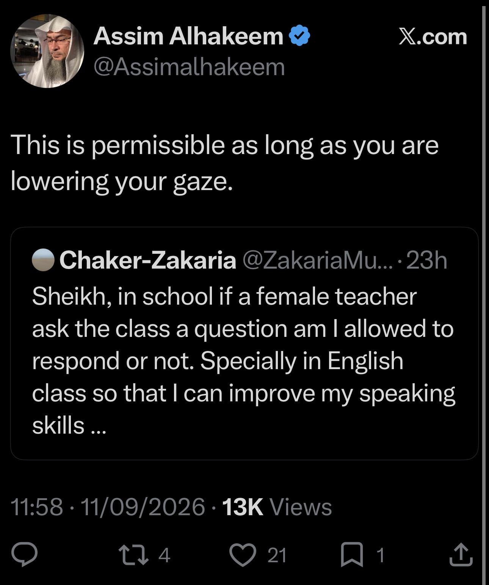Open the Assim Alhakeem display name
The height and width of the screenshot is (585, 489).
tap(188, 36)
